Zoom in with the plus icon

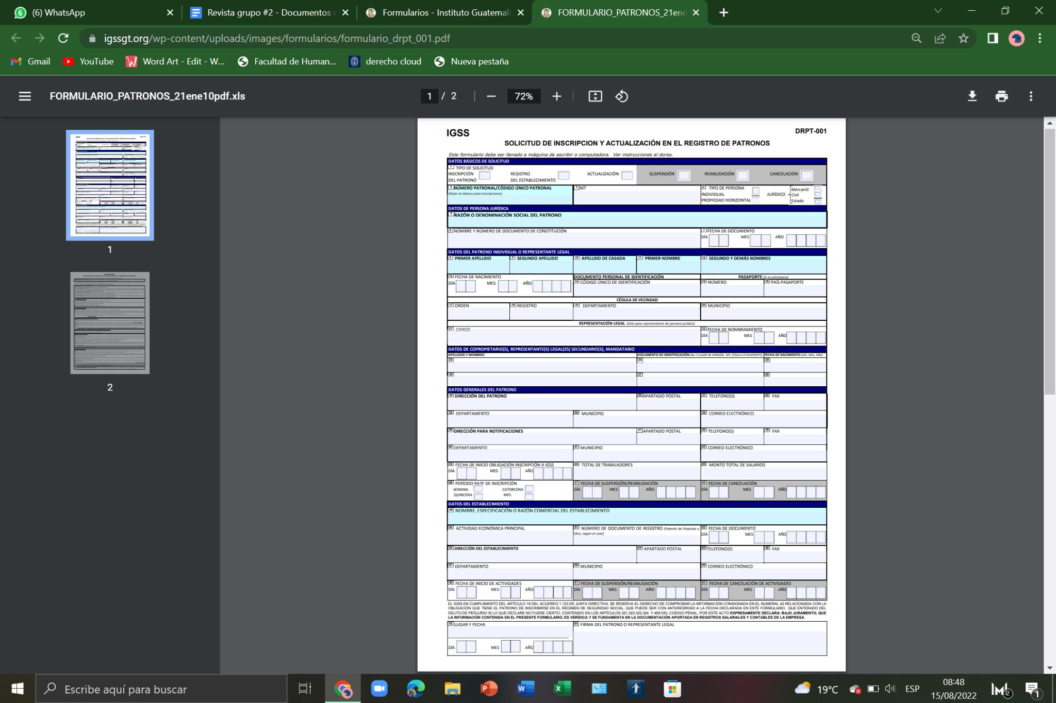556,96
